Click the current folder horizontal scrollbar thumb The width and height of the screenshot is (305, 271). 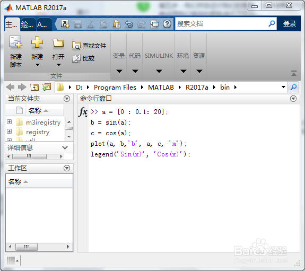[x=29, y=156]
